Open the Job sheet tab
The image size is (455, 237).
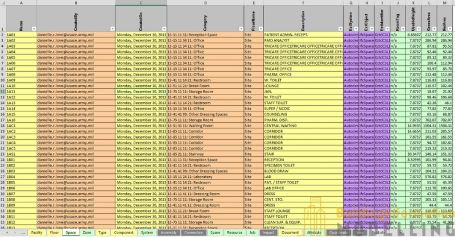coord(253,232)
